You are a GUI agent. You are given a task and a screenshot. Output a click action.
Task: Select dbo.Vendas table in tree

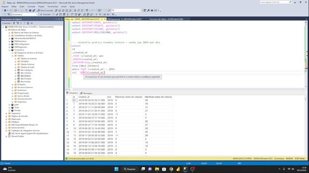tap(26, 82)
